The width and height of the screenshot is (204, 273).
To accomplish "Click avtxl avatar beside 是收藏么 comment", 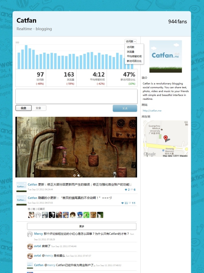I will point(30,256).
